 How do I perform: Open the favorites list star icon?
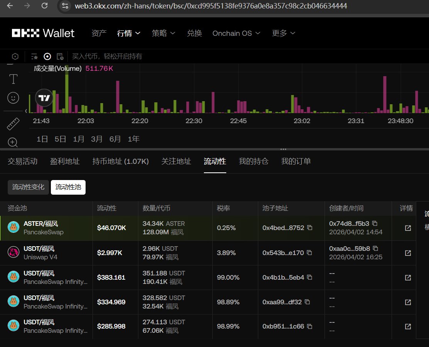point(34,56)
